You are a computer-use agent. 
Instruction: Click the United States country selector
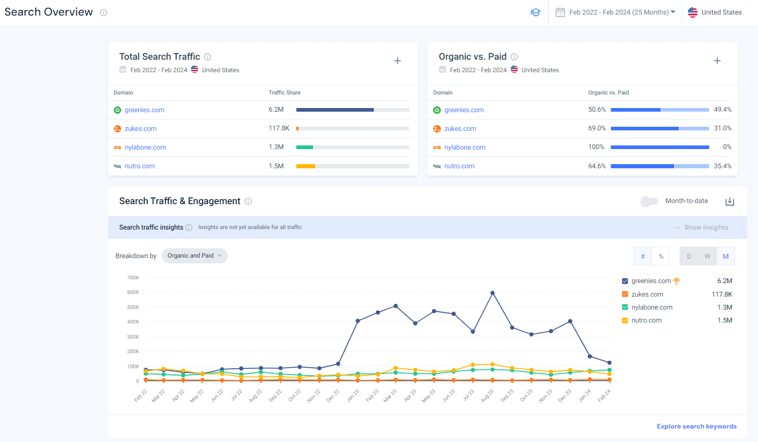716,12
